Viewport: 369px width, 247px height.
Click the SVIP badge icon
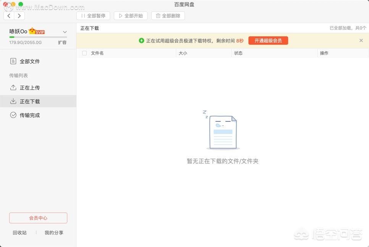click(37, 32)
